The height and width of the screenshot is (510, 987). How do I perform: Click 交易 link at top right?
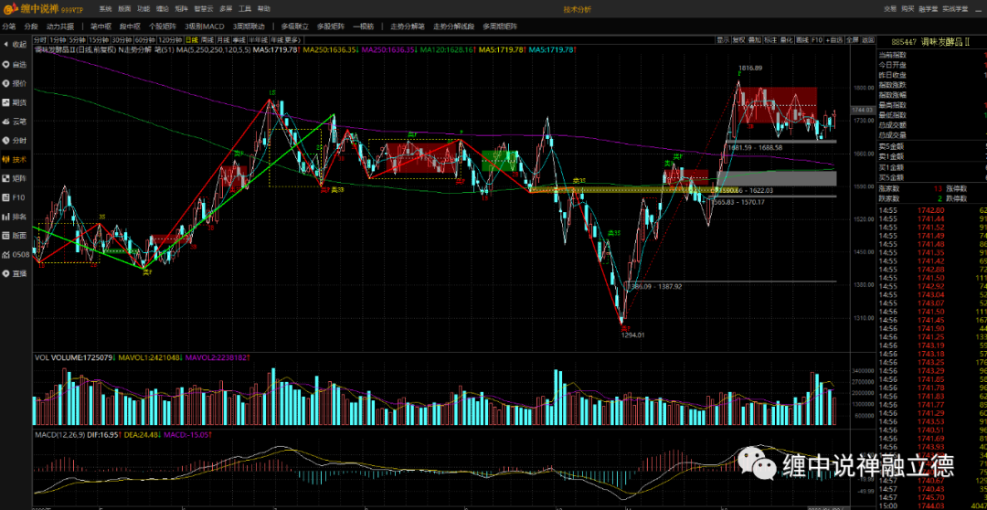pyautogui.click(x=889, y=9)
